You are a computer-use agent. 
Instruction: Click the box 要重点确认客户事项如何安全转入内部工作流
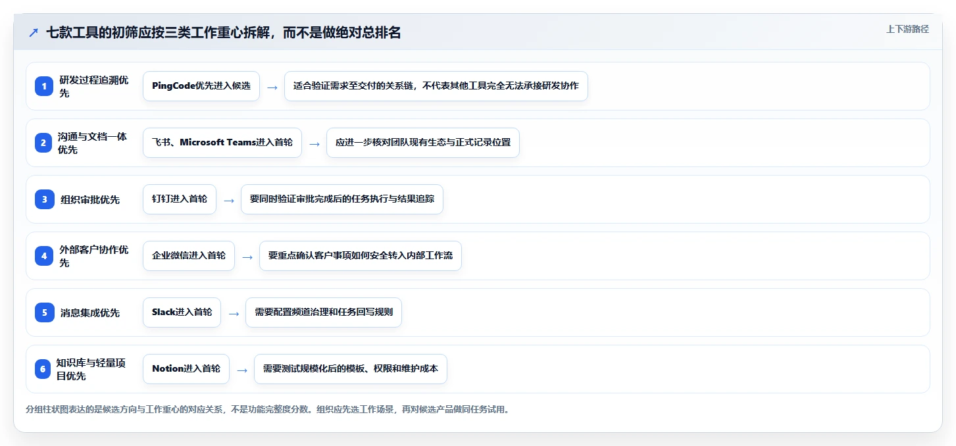click(x=361, y=256)
